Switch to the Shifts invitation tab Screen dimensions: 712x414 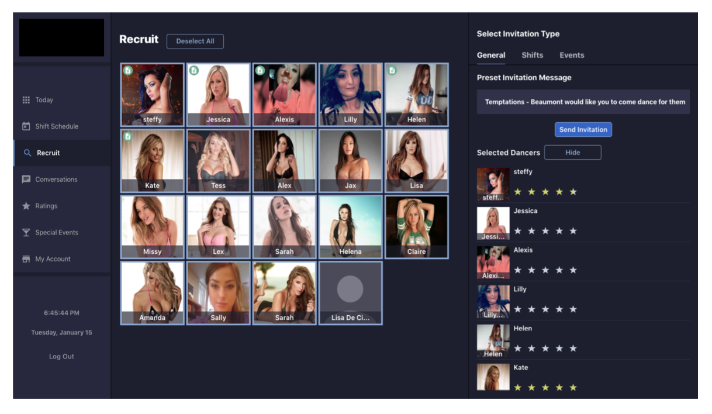[x=532, y=55]
